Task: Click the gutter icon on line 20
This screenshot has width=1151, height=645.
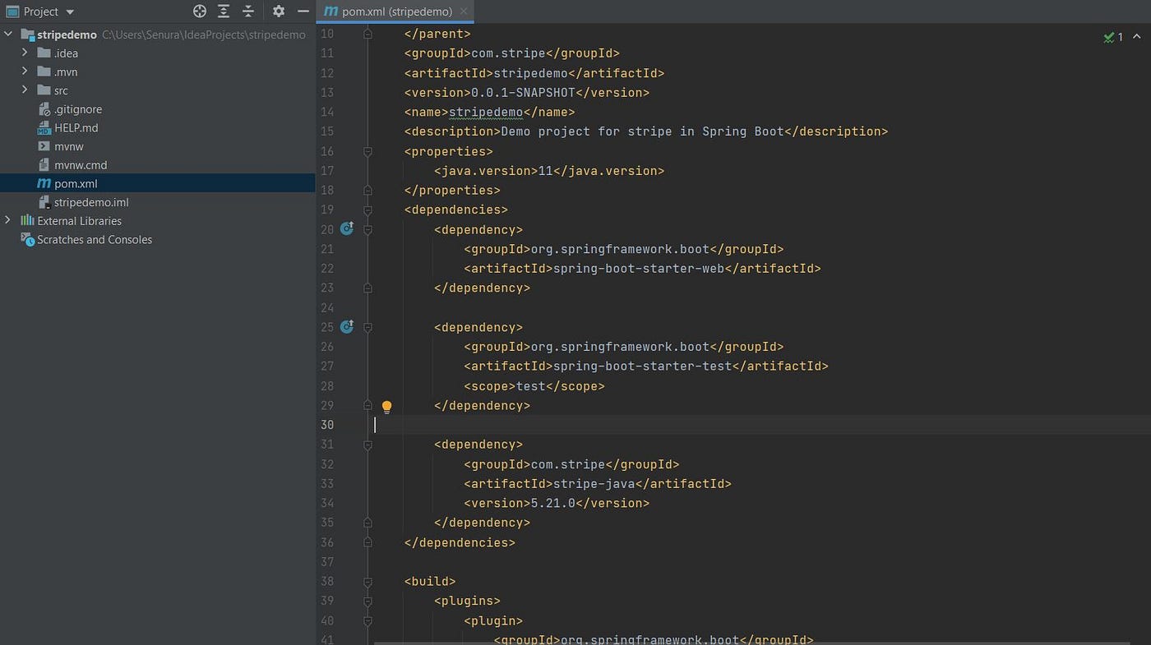Action: [347, 229]
